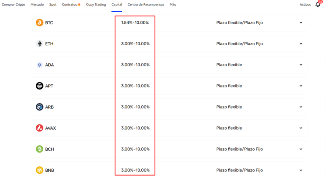Click the Bitcoin Cash BCH coin icon
The height and width of the screenshot is (176, 326).
click(x=39, y=149)
